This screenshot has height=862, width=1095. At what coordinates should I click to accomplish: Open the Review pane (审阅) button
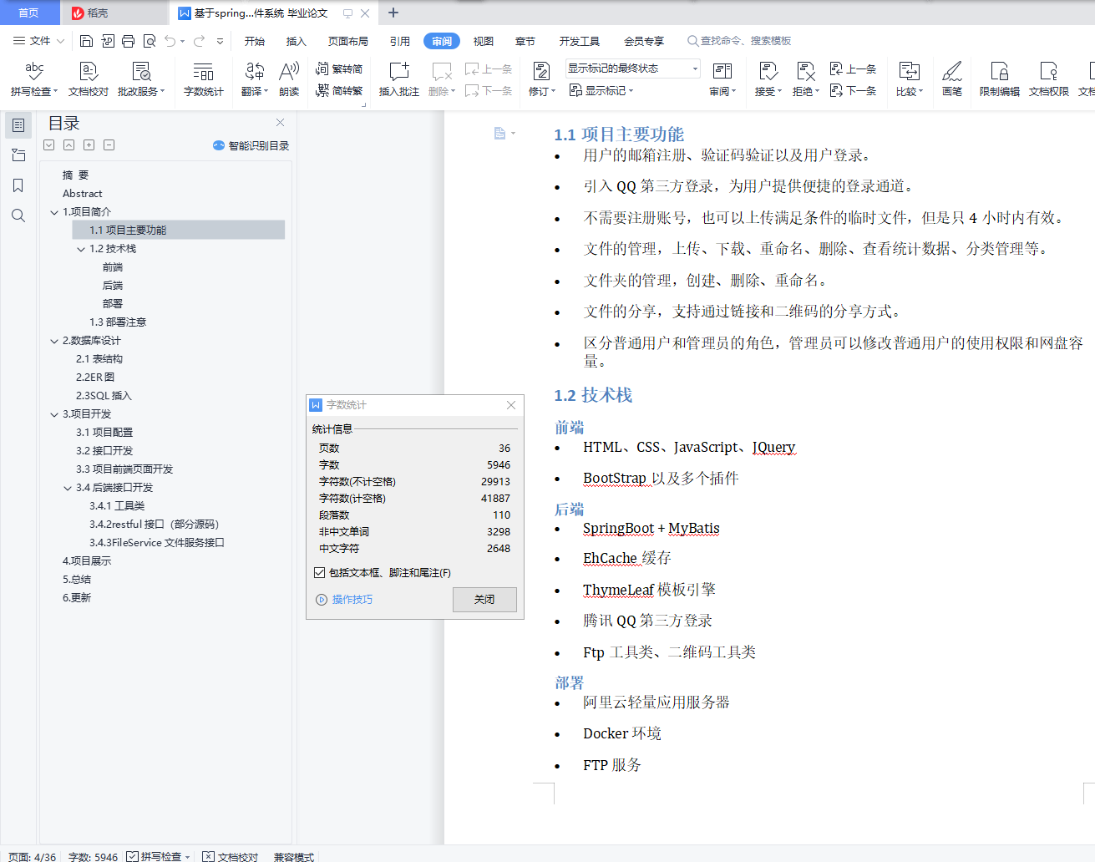coord(722,79)
